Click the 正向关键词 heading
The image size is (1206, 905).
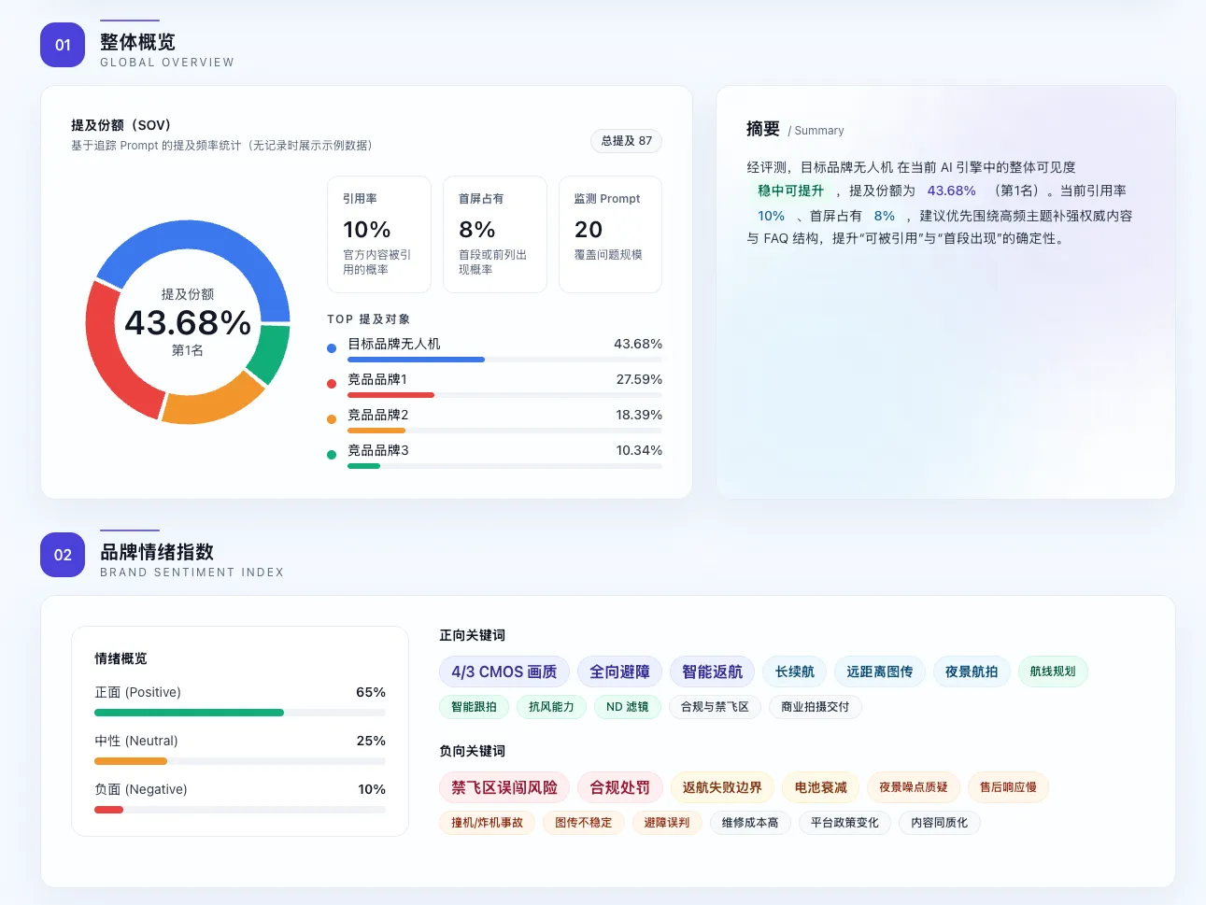point(473,635)
